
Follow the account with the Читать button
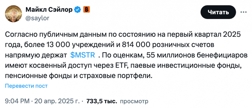(x=218, y=12)
